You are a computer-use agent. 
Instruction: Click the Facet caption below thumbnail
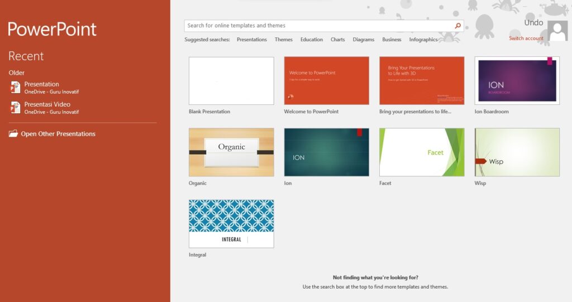385,183
